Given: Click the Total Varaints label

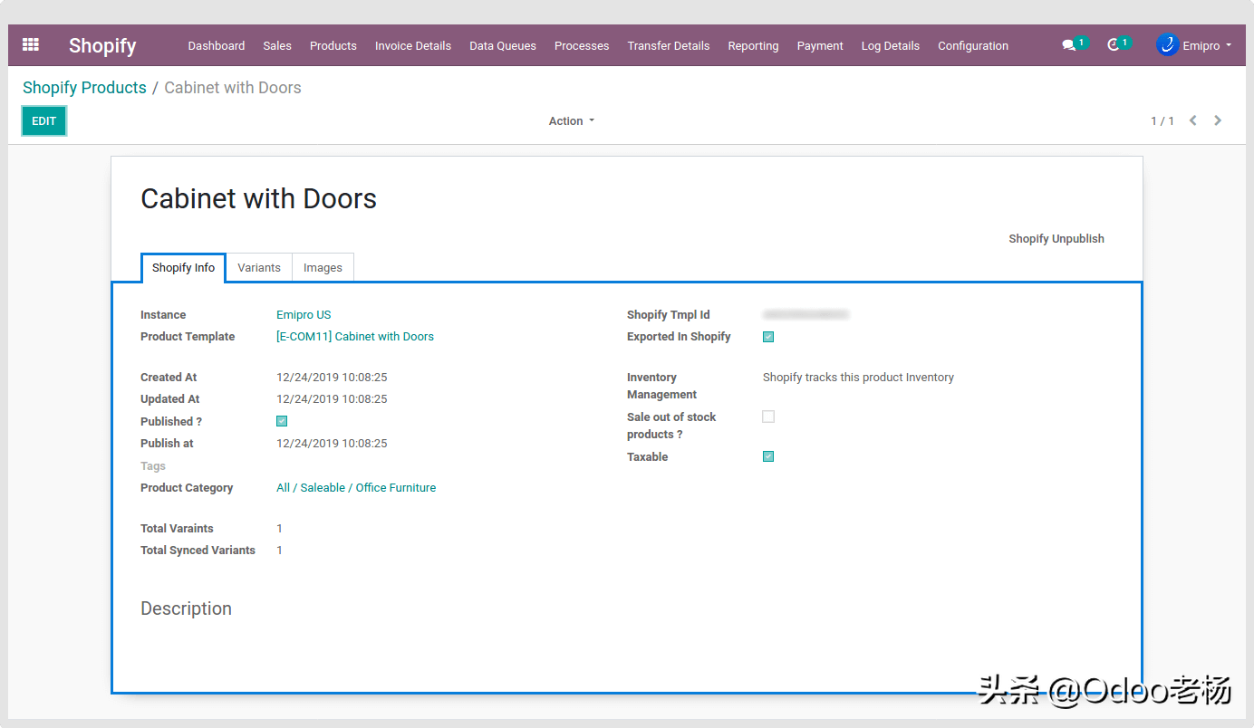Looking at the screenshot, I should 177,529.
